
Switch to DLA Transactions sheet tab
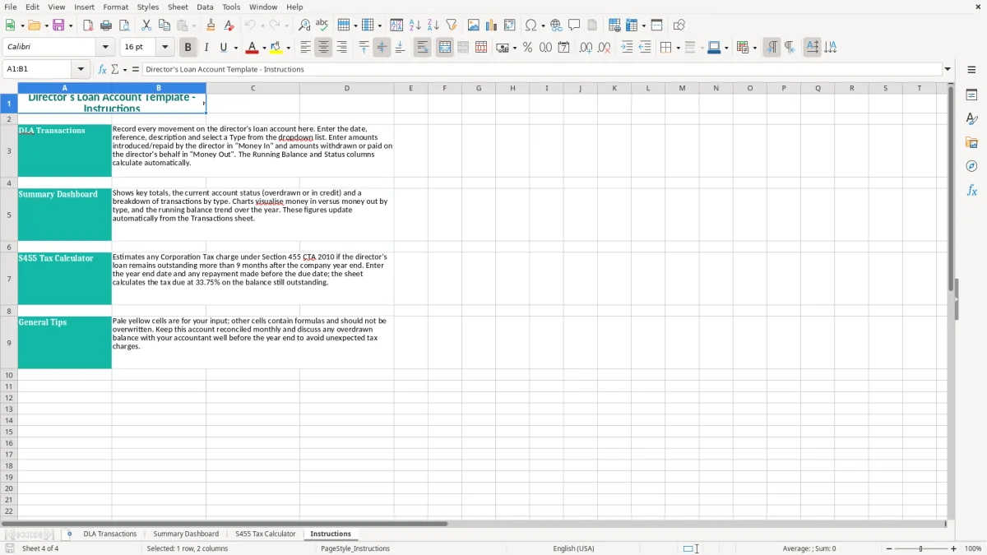pos(110,534)
